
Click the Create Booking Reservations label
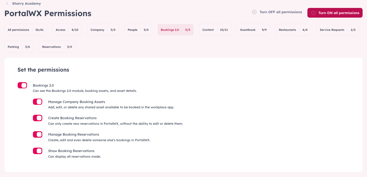coord(72,118)
